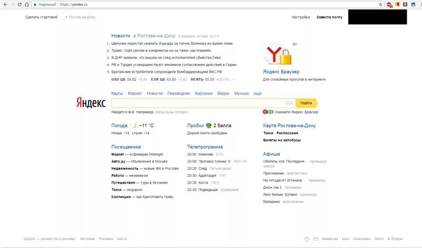
Task: Open the Картинки service tab
Action: coord(204,93)
